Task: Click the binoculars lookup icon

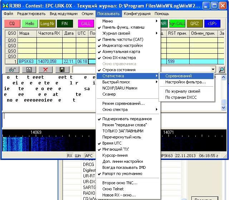Action: coord(11,69)
